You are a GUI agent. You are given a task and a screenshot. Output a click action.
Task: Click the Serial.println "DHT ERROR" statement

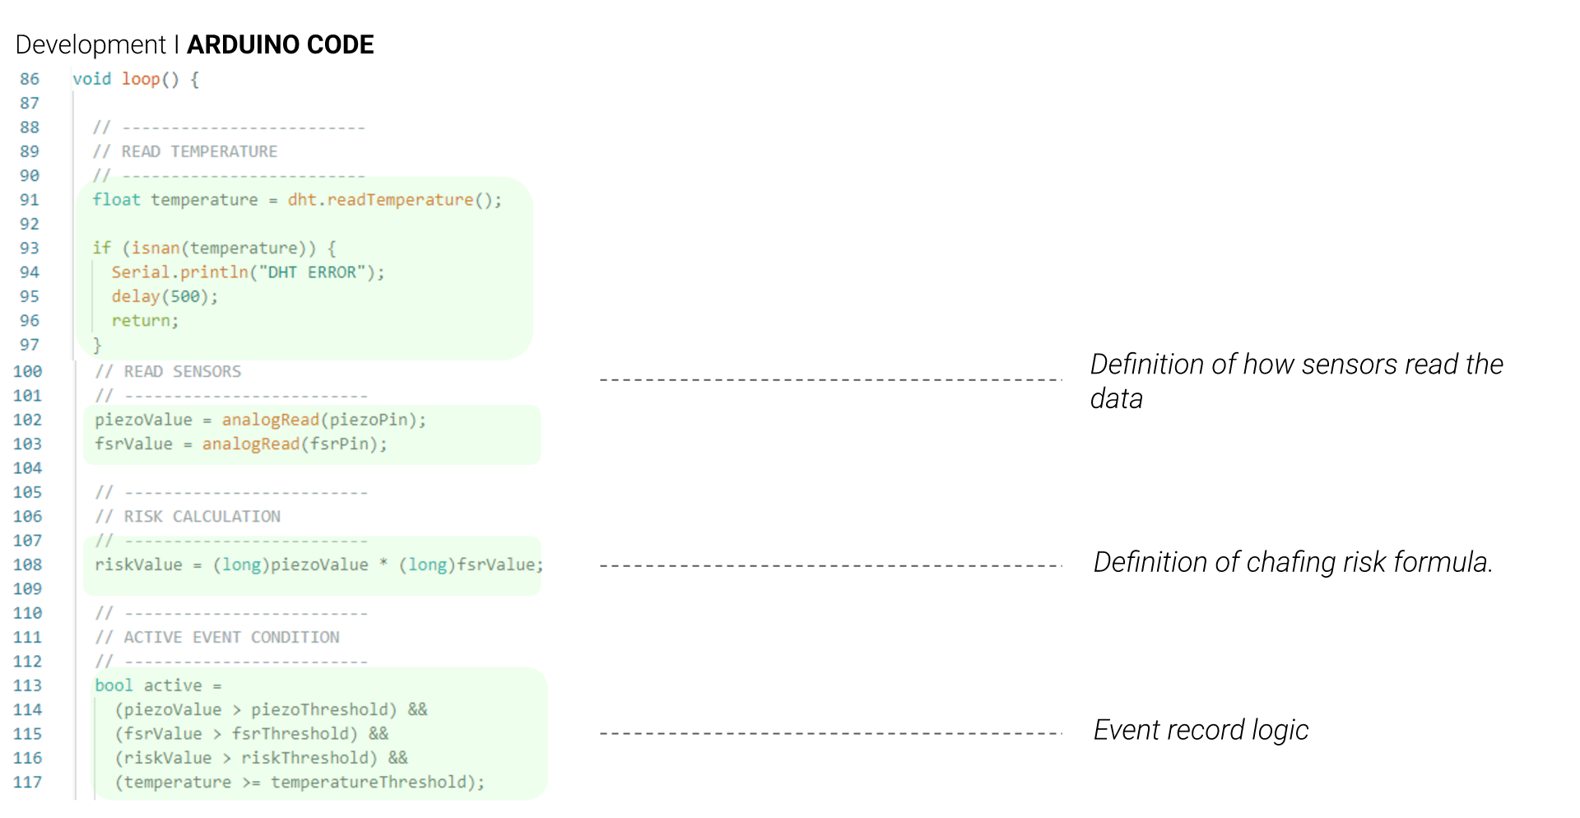pyautogui.click(x=248, y=272)
